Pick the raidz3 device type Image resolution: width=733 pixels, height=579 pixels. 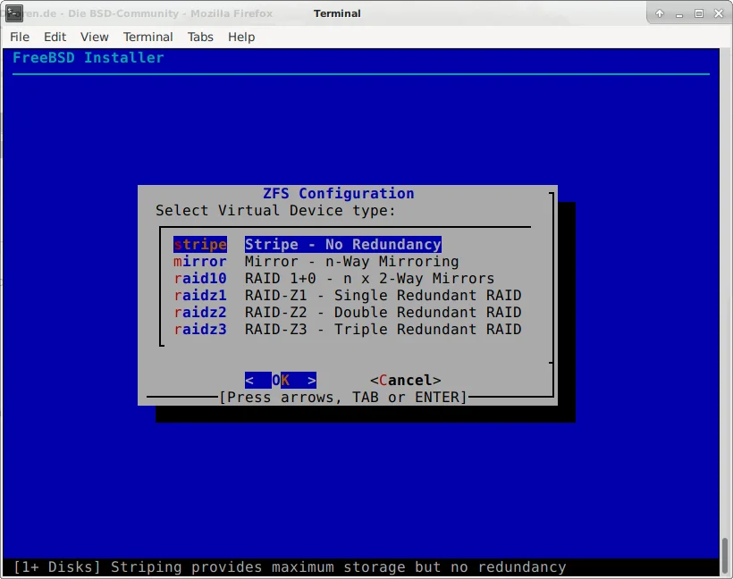(200, 330)
